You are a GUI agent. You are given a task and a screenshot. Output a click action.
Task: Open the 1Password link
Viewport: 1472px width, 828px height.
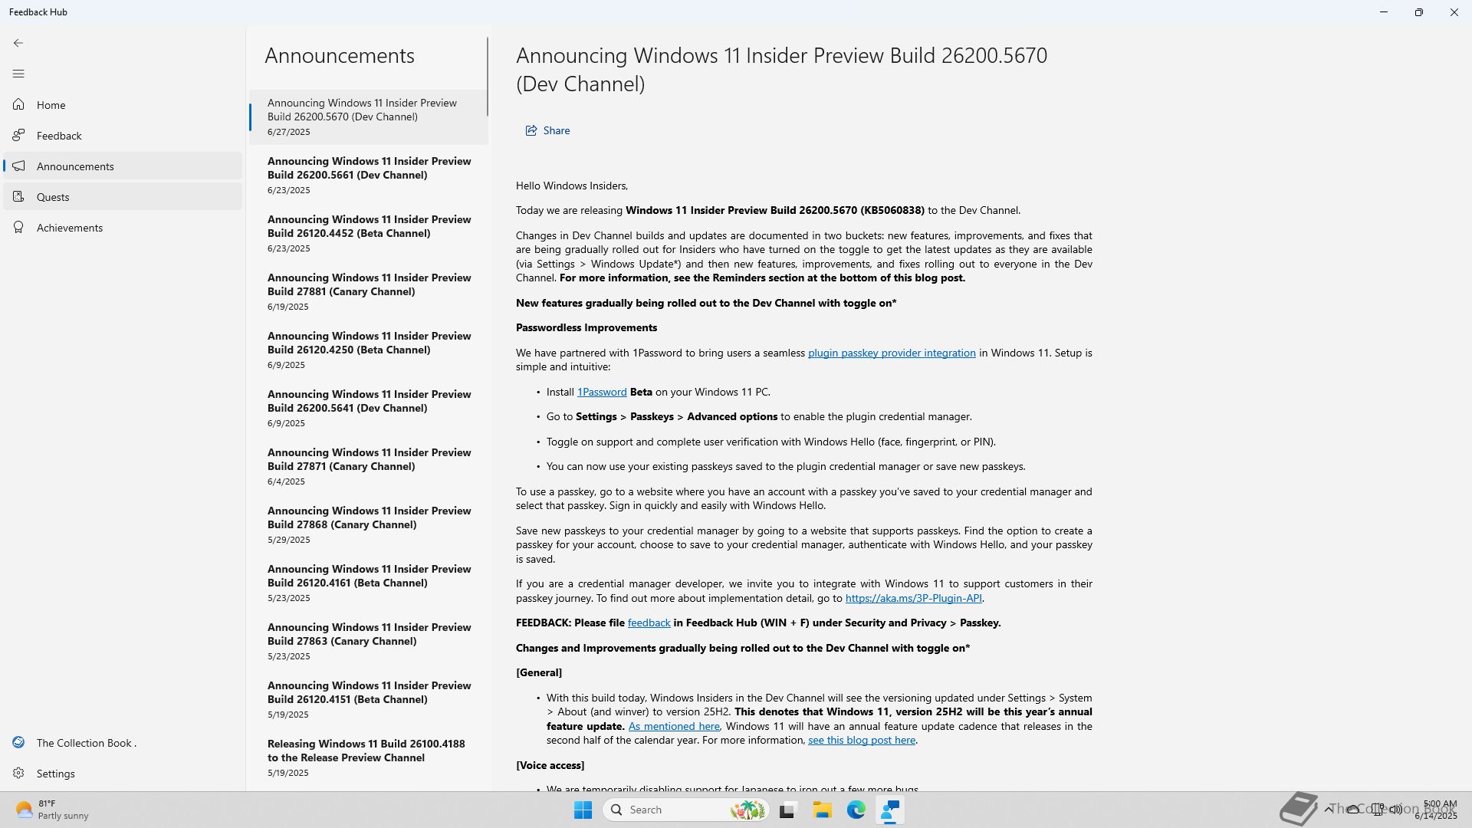click(601, 392)
